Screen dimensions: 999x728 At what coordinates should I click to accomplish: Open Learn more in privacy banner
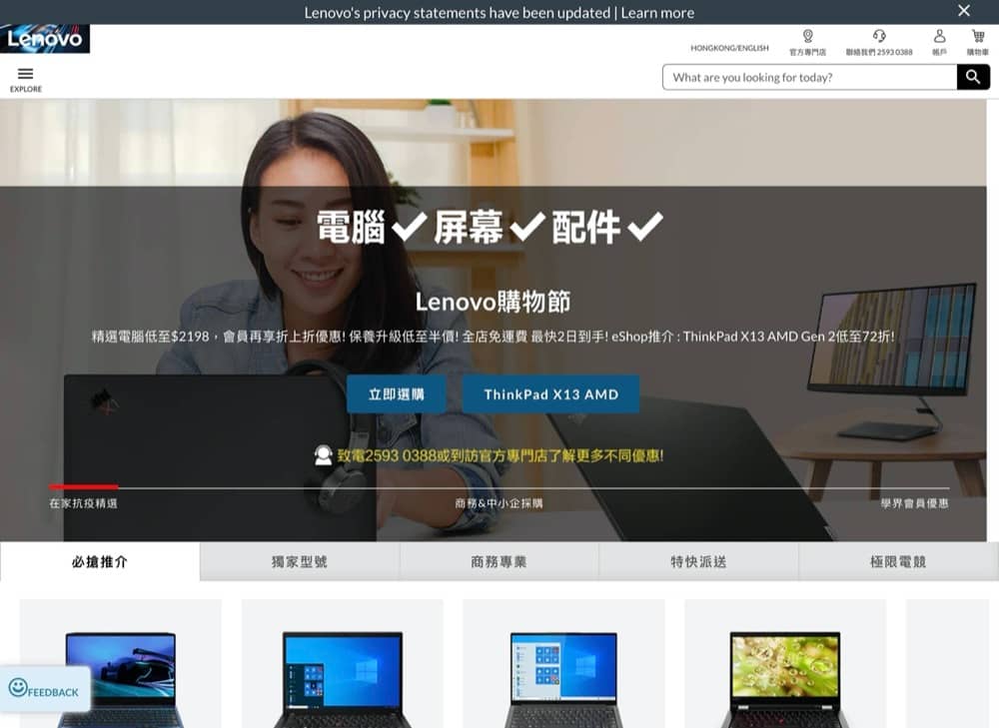[x=657, y=13]
